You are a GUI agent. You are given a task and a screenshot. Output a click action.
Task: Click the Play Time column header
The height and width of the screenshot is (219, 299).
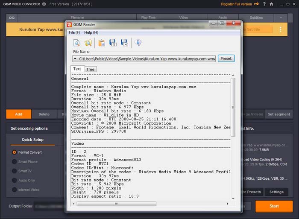click(x=148, y=18)
